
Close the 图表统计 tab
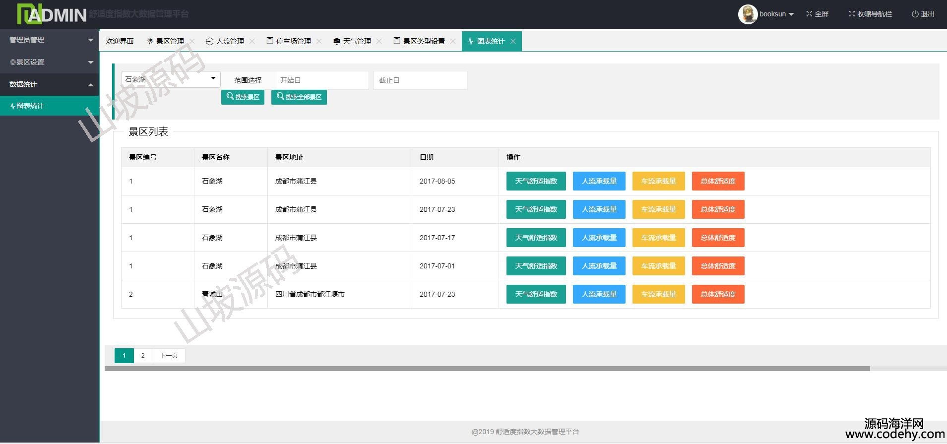(x=513, y=41)
